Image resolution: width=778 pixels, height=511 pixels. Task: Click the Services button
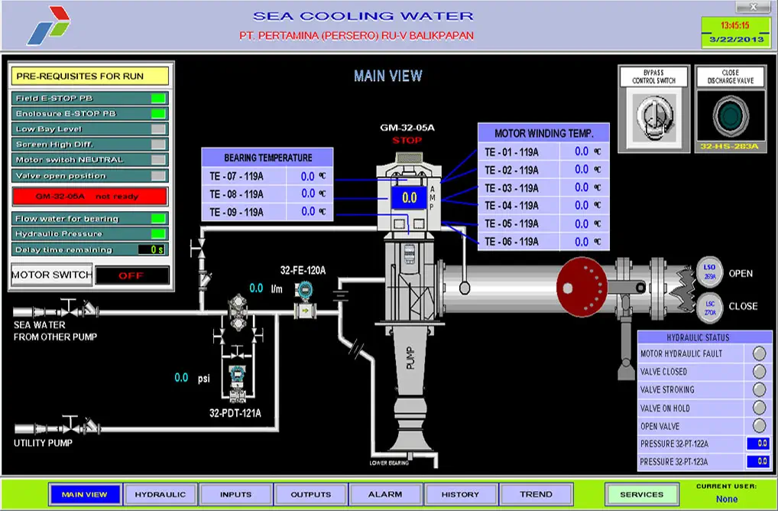[x=641, y=494]
